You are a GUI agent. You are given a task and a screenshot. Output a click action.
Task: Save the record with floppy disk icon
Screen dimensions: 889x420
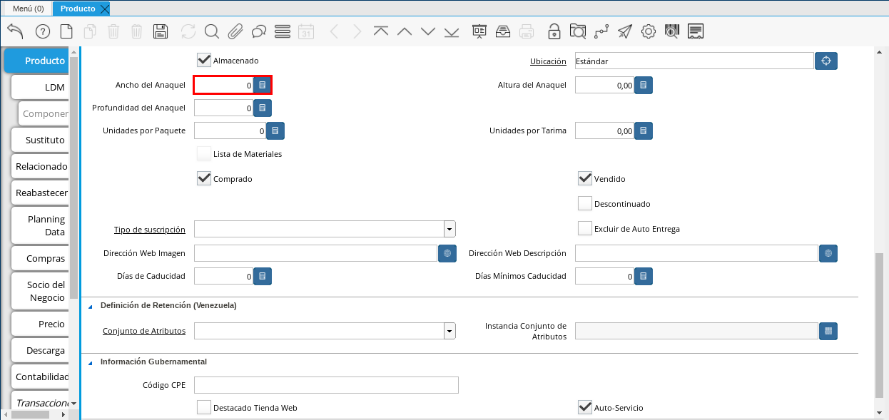click(161, 31)
